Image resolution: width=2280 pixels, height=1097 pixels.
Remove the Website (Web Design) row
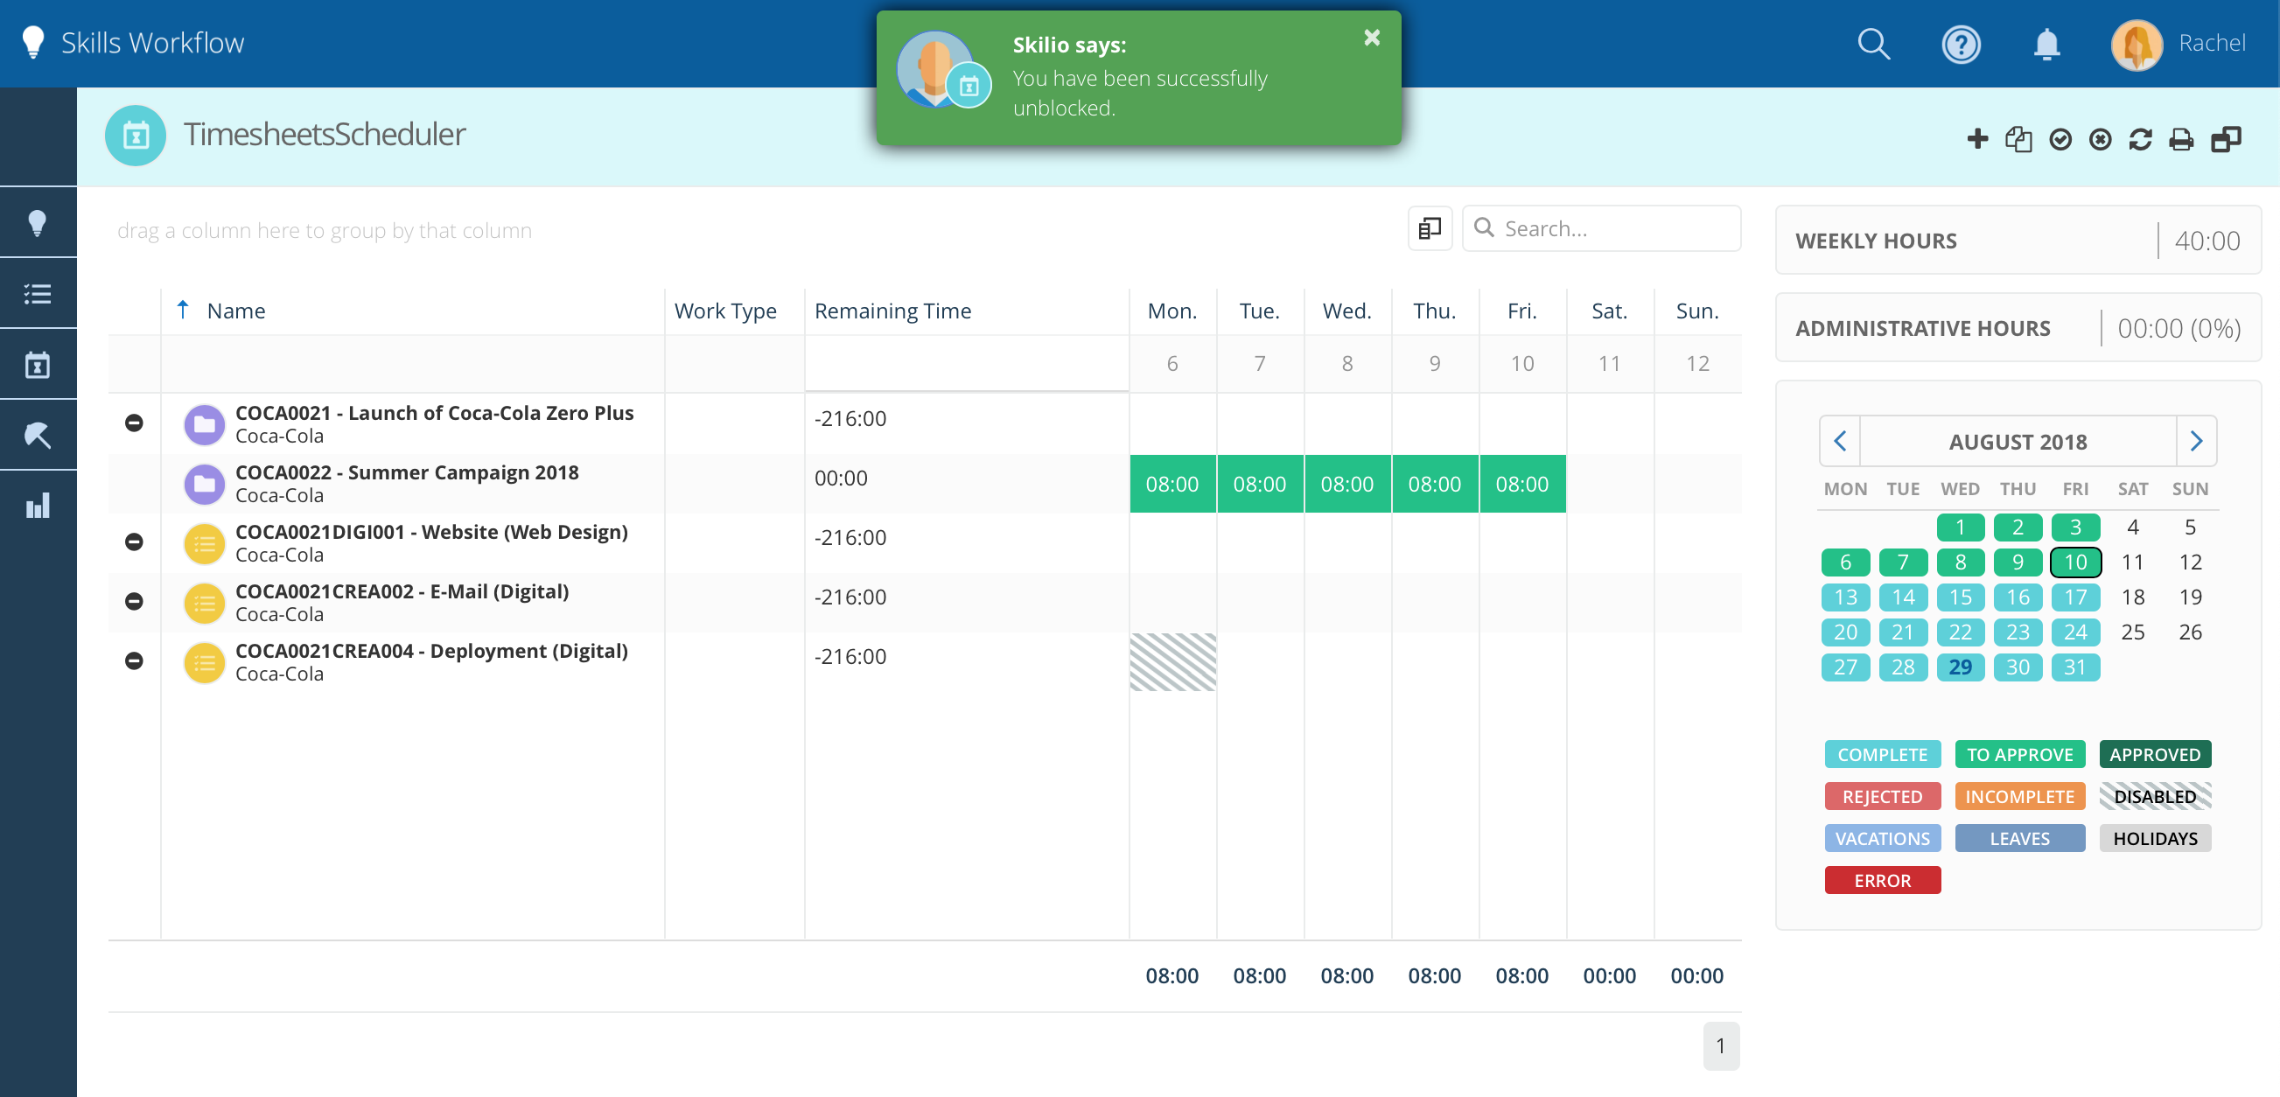(x=134, y=542)
